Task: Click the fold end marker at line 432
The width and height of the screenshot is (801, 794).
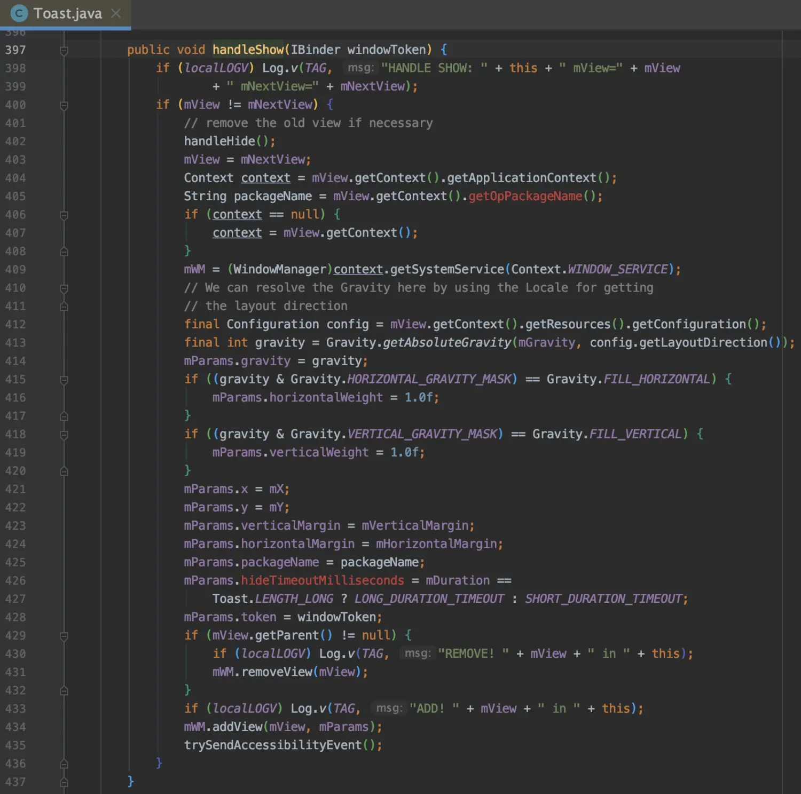Action: coord(64,690)
